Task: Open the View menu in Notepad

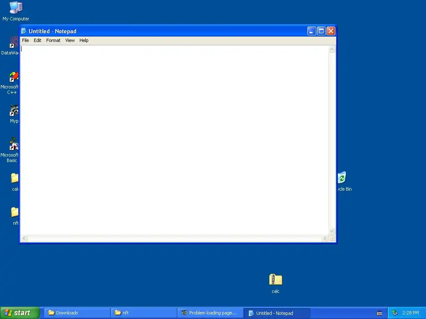Action: click(70, 40)
